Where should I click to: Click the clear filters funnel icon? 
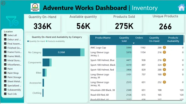12,21
